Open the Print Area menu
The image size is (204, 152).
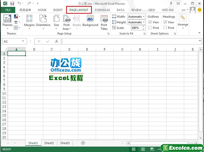click(x=66, y=22)
